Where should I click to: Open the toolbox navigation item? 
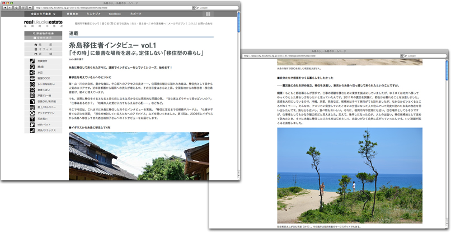pyautogui.click(x=115, y=14)
